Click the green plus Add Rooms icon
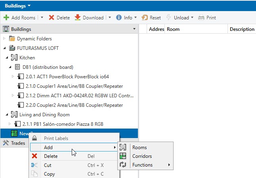This screenshot has height=178, width=256. (6, 18)
